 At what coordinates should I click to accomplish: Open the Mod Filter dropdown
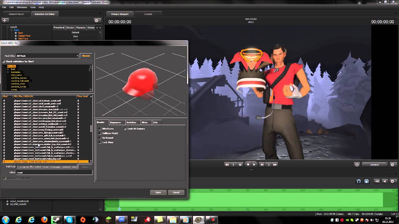47,56
